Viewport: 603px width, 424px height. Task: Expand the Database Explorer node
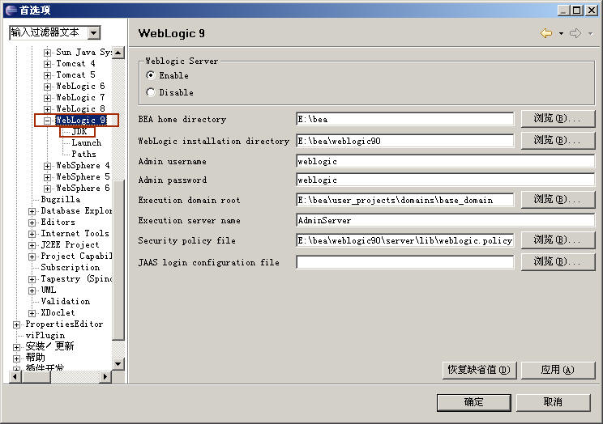[32, 211]
